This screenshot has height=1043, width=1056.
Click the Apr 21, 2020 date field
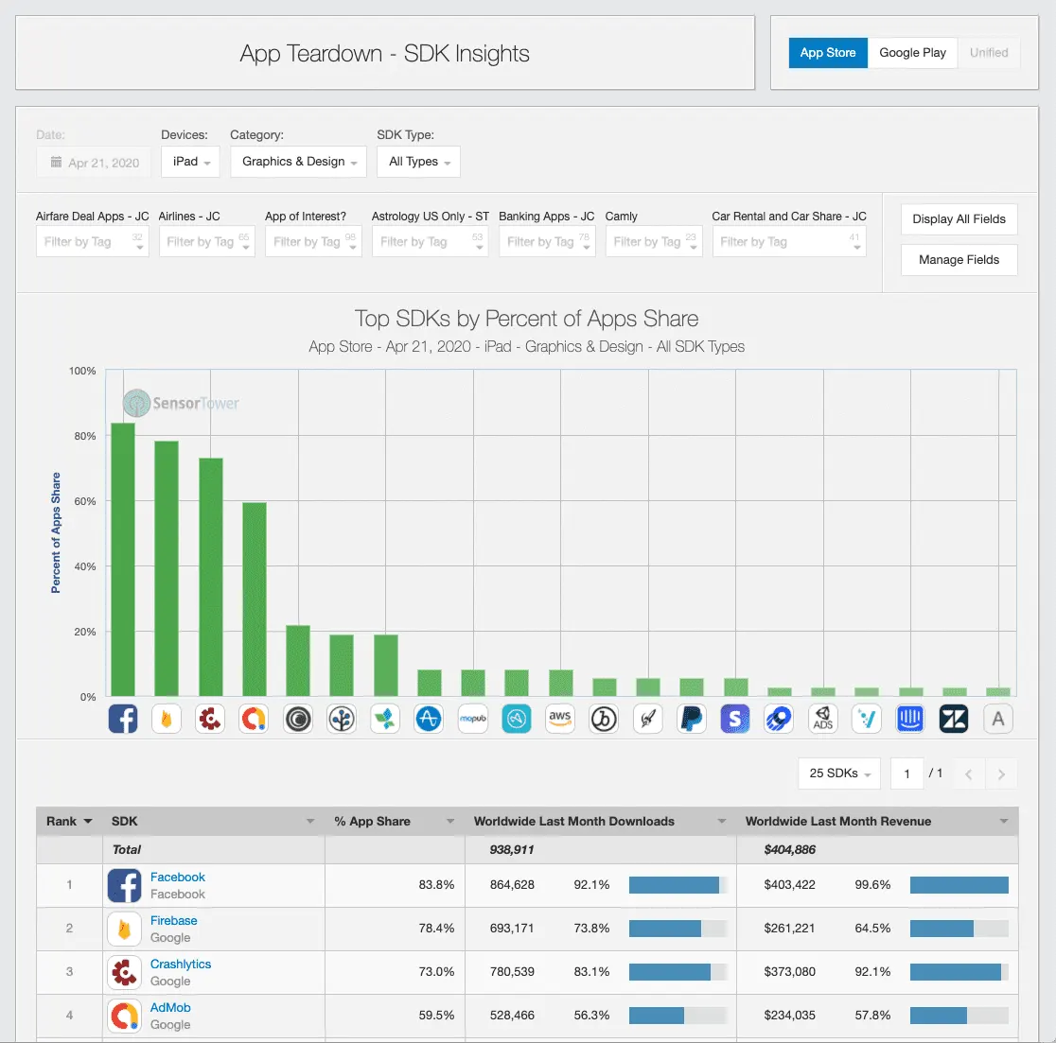95,163
